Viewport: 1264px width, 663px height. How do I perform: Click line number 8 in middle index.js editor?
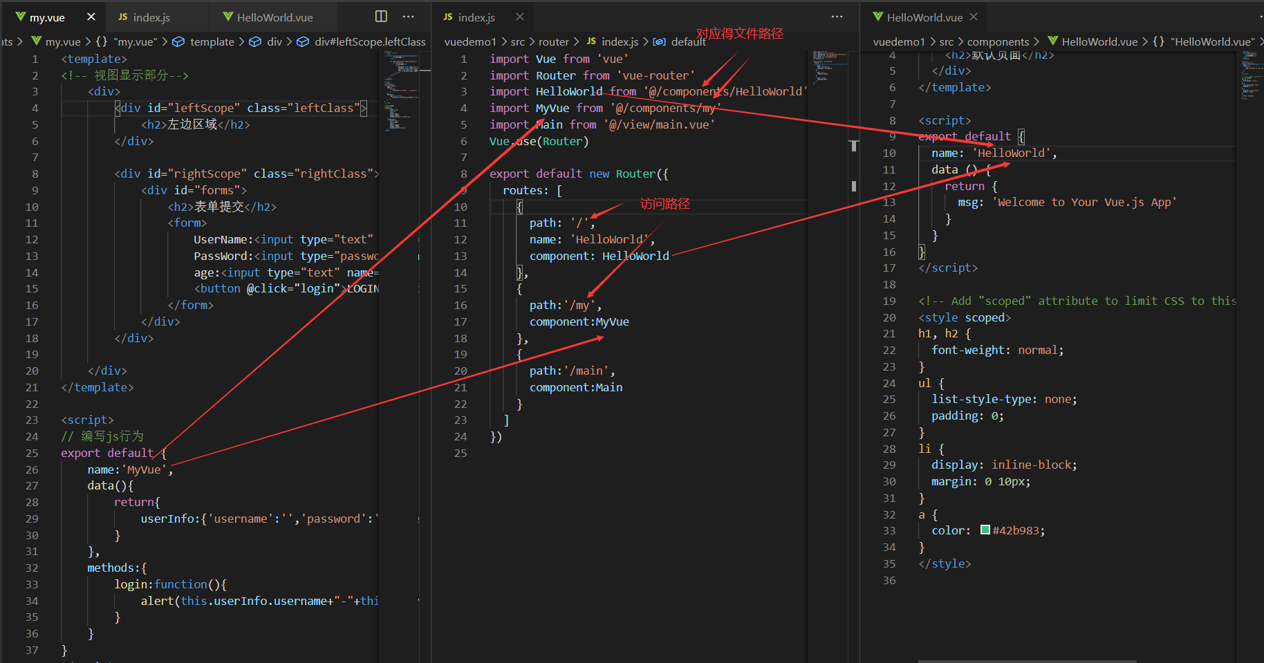click(464, 174)
